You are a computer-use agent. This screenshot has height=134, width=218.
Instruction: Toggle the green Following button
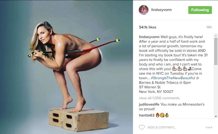tap(200, 10)
